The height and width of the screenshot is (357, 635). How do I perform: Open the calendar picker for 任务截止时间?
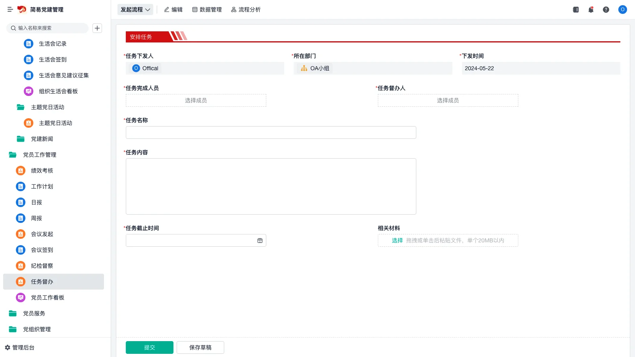click(x=260, y=240)
